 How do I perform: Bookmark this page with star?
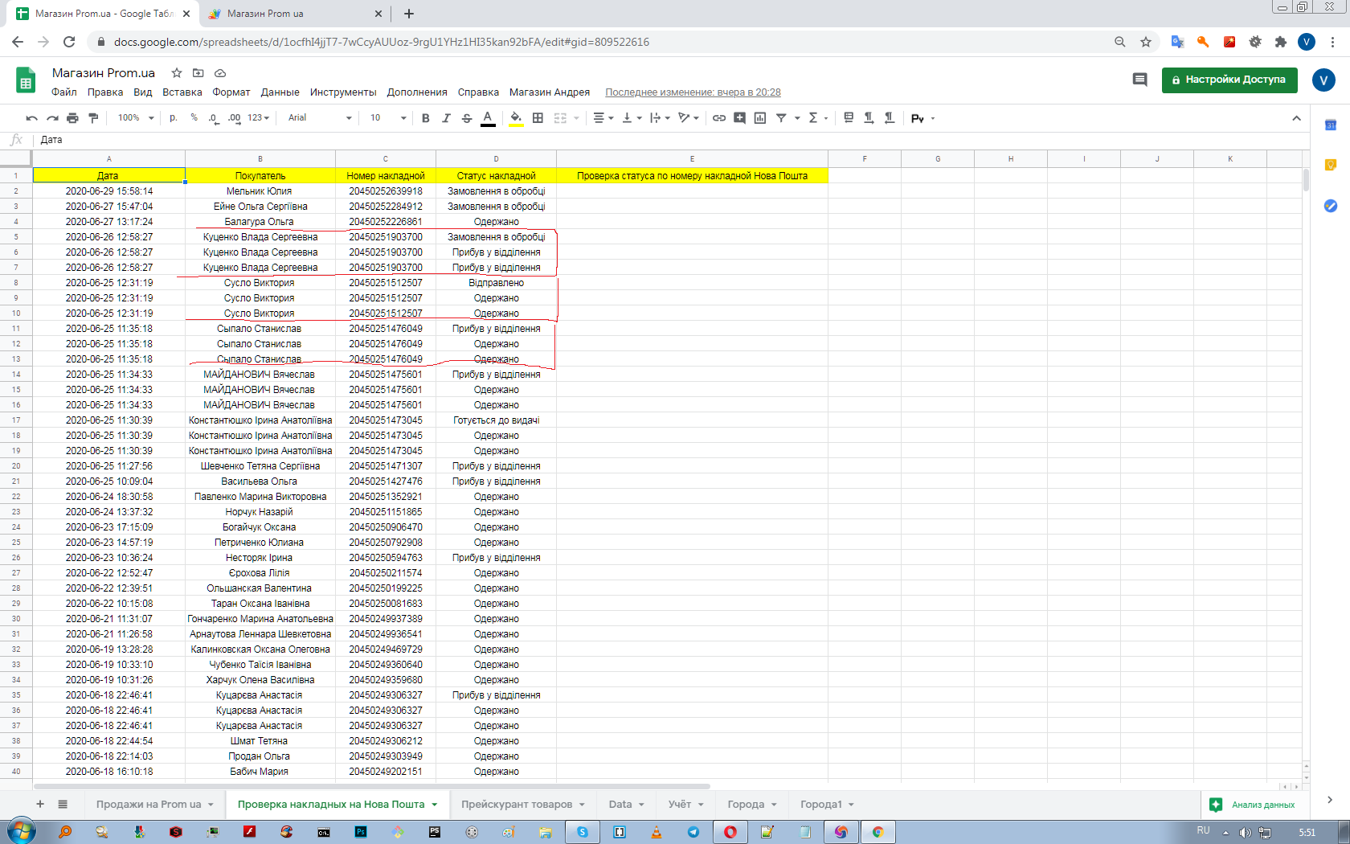pyautogui.click(x=1146, y=42)
